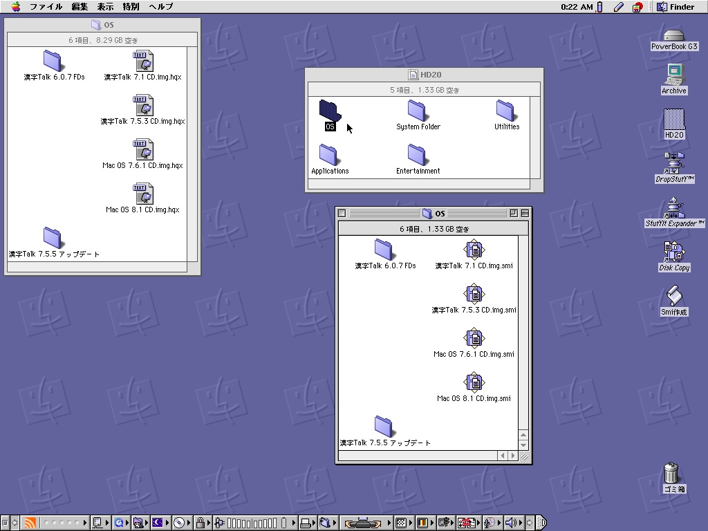This screenshot has height=531, width=708.
Task: Click the clock showing 0:22 AM
Action: pos(577,6)
